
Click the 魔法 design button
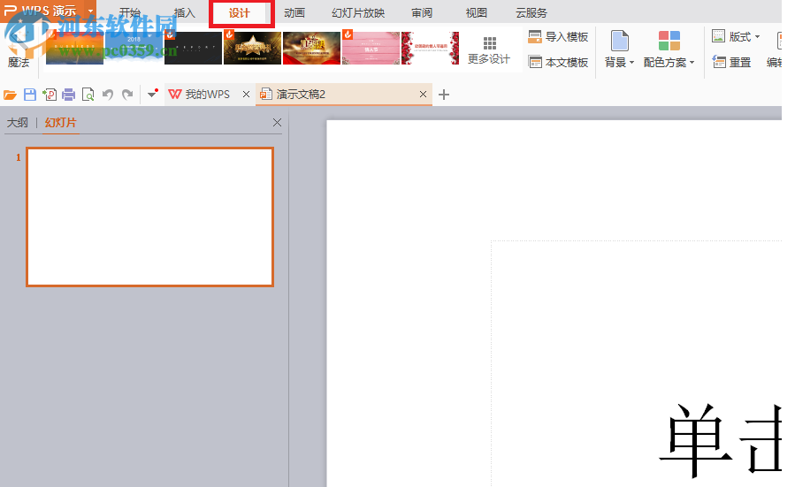19,50
